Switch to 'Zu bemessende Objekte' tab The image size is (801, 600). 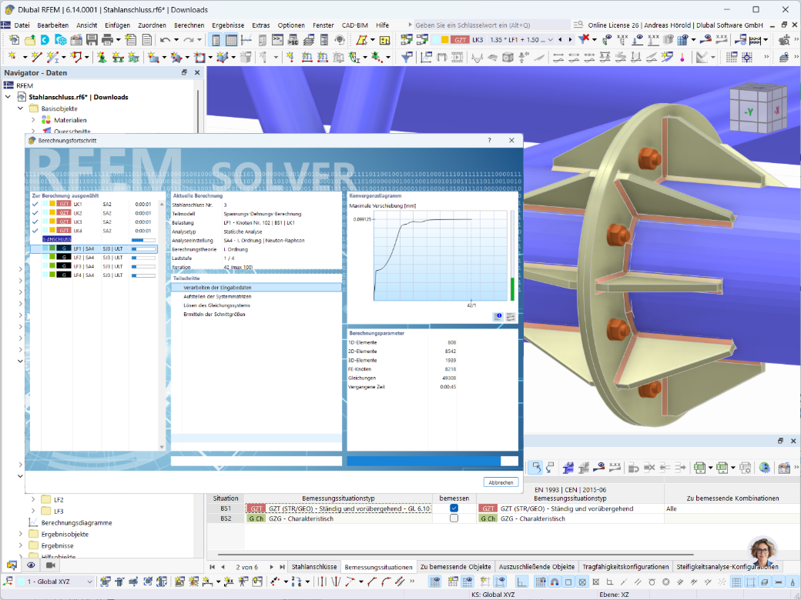[x=456, y=567]
